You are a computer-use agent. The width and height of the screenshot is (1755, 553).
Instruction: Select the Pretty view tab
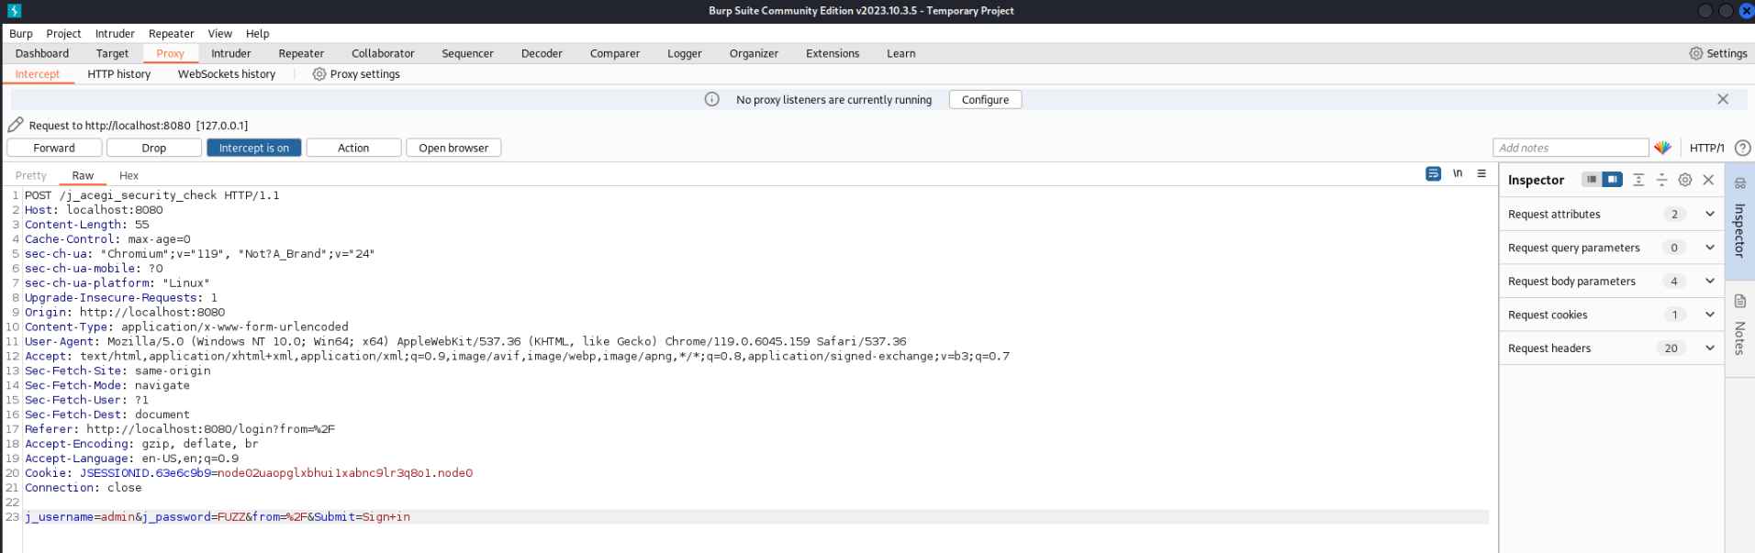point(30,175)
